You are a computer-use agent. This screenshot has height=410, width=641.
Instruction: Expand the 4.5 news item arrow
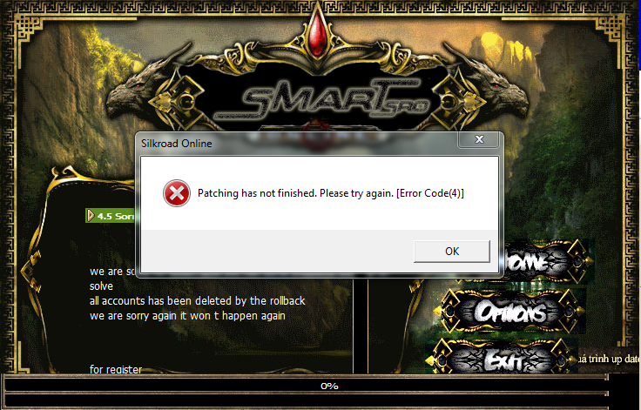click(x=91, y=215)
